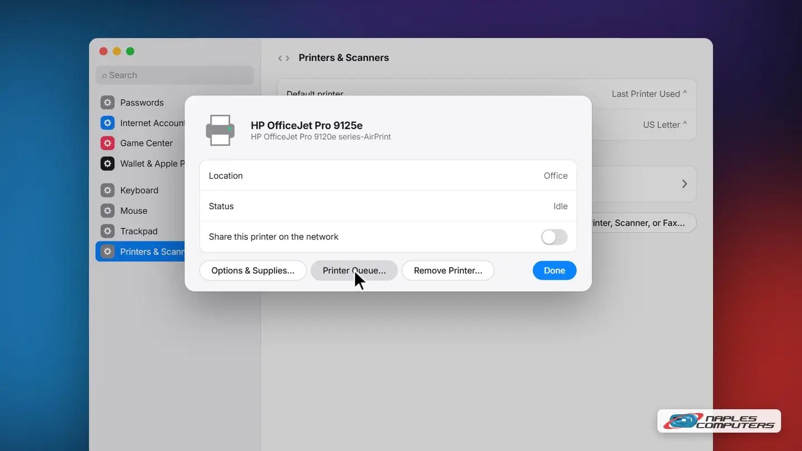Viewport: 802px width, 451px height.
Task: Click the Status value Idle
Action: click(560, 206)
